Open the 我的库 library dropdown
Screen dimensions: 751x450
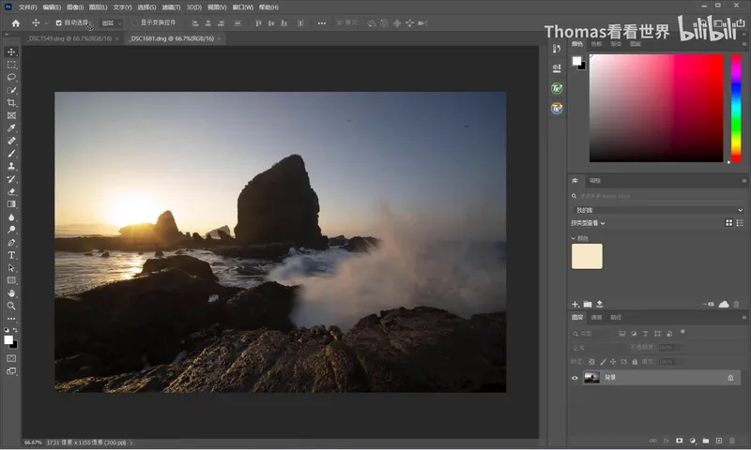coord(658,210)
